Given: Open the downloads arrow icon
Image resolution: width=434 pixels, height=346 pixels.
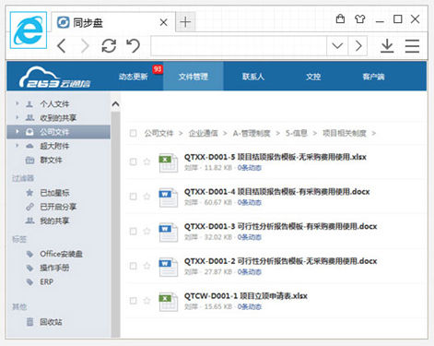Looking at the screenshot, I should [387, 46].
